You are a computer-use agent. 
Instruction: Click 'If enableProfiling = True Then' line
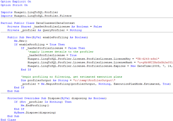click(x=39, y=45)
